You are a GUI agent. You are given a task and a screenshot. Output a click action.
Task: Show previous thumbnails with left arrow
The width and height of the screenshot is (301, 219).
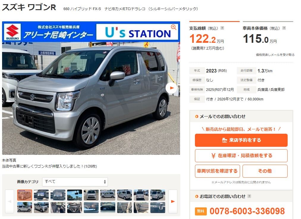point(10,201)
